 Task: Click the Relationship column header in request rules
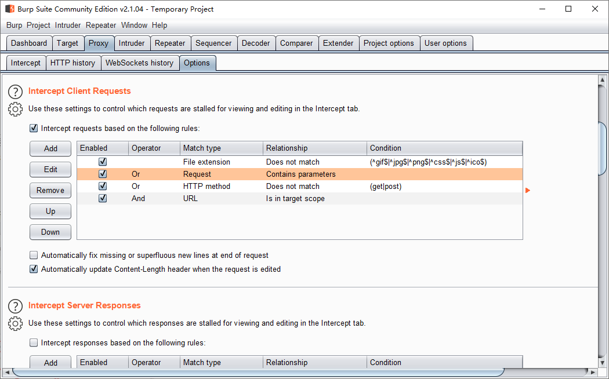coord(315,148)
